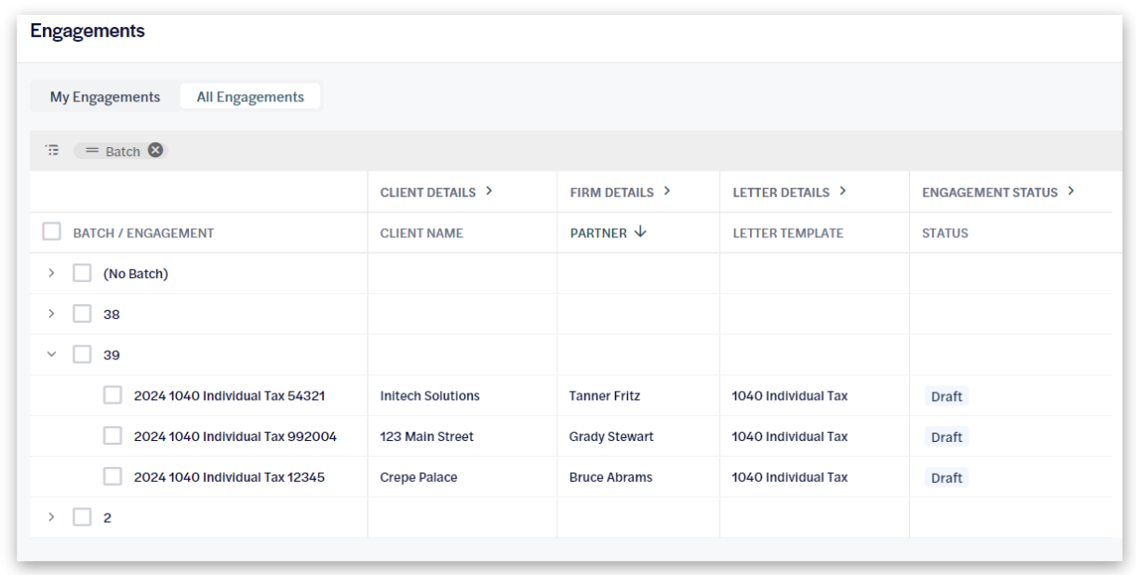This screenshot has width=1136, height=575.
Task: Click letter template in Bruce Abrams row
Action: click(790, 477)
